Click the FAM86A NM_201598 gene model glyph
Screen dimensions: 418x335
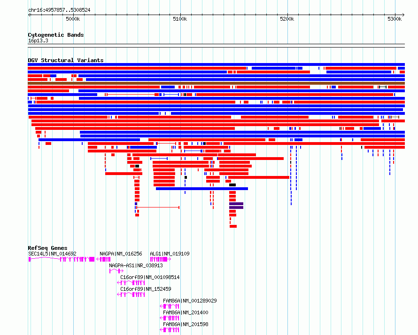169,330
